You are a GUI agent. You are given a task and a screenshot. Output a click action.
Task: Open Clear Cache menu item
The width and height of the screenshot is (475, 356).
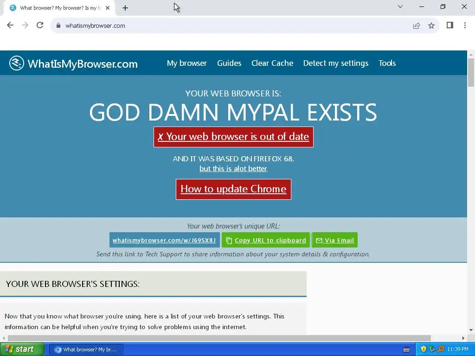coord(272,63)
